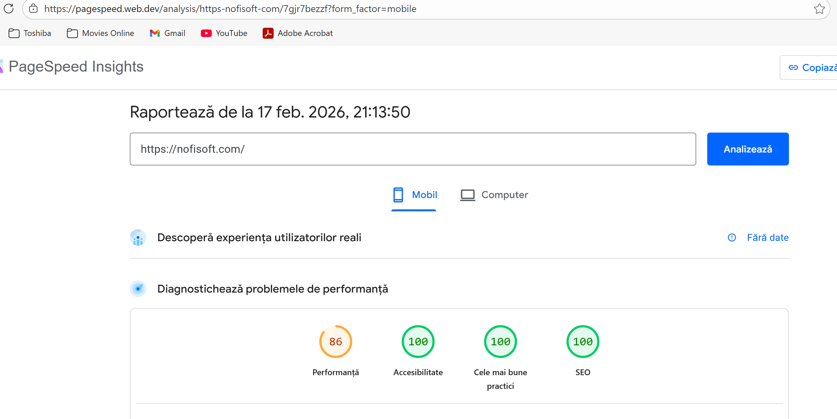Image resolution: width=837 pixels, height=419 pixels.
Task: Focus the nofisoft.com URL input field
Action: [412, 149]
